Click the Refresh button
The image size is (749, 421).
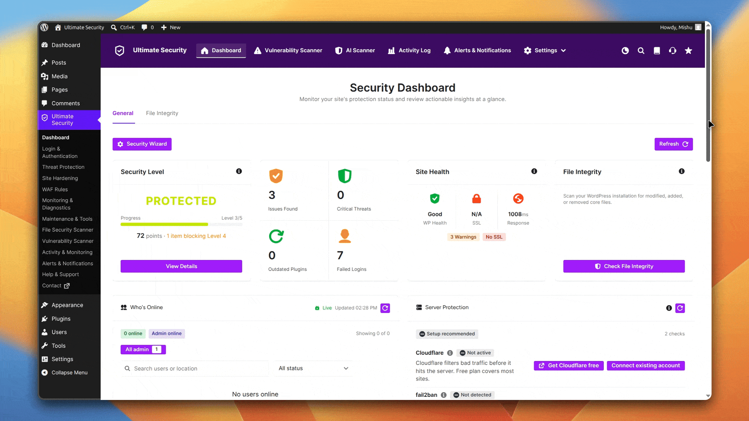(x=673, y=144)
